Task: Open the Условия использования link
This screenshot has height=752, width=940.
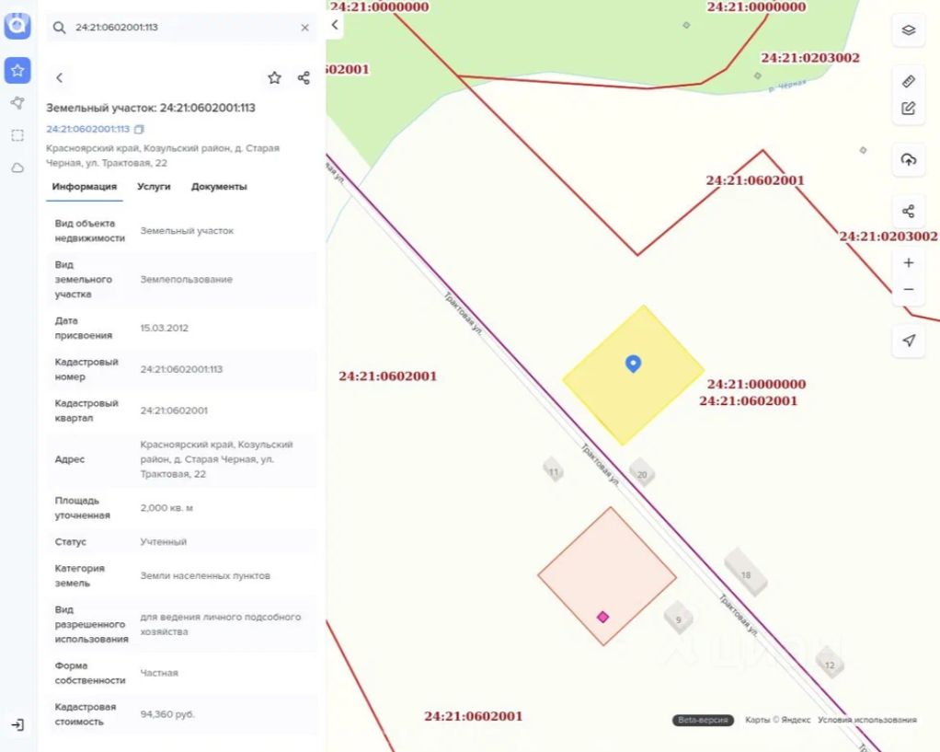Action: (x=866, y=720)
